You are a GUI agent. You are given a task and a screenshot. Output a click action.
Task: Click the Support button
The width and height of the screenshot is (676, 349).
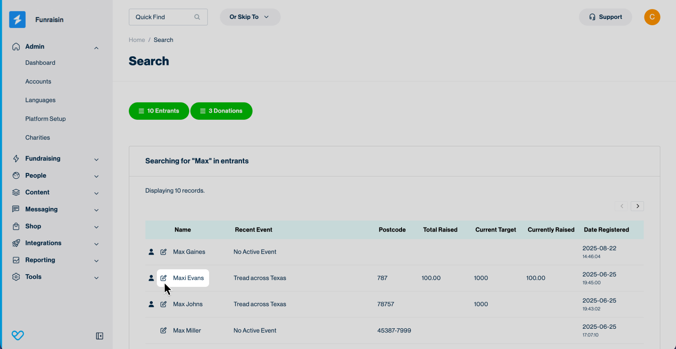(605, 17)
